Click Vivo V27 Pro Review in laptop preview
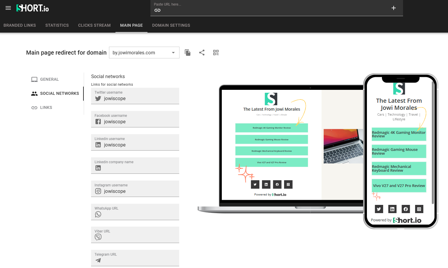This screenshot has width=448, height=268. tap(271, 162)
